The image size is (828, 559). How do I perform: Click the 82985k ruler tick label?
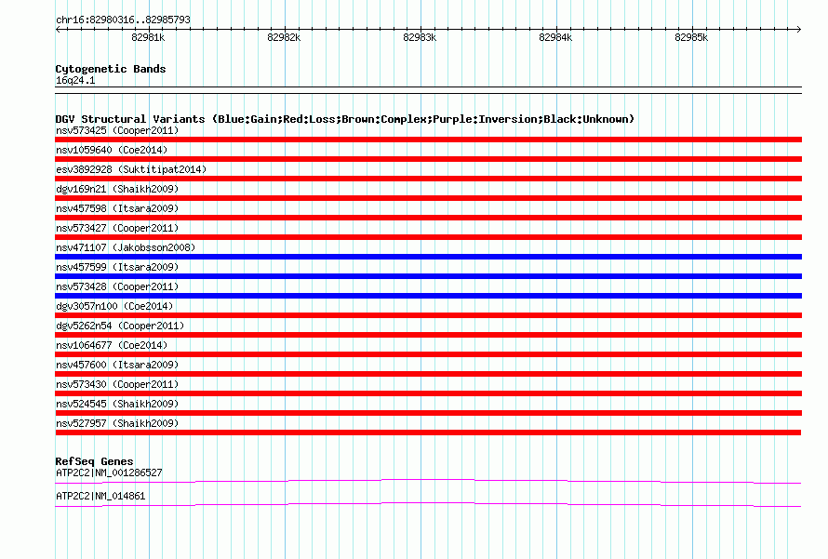(x=691, y=37)
